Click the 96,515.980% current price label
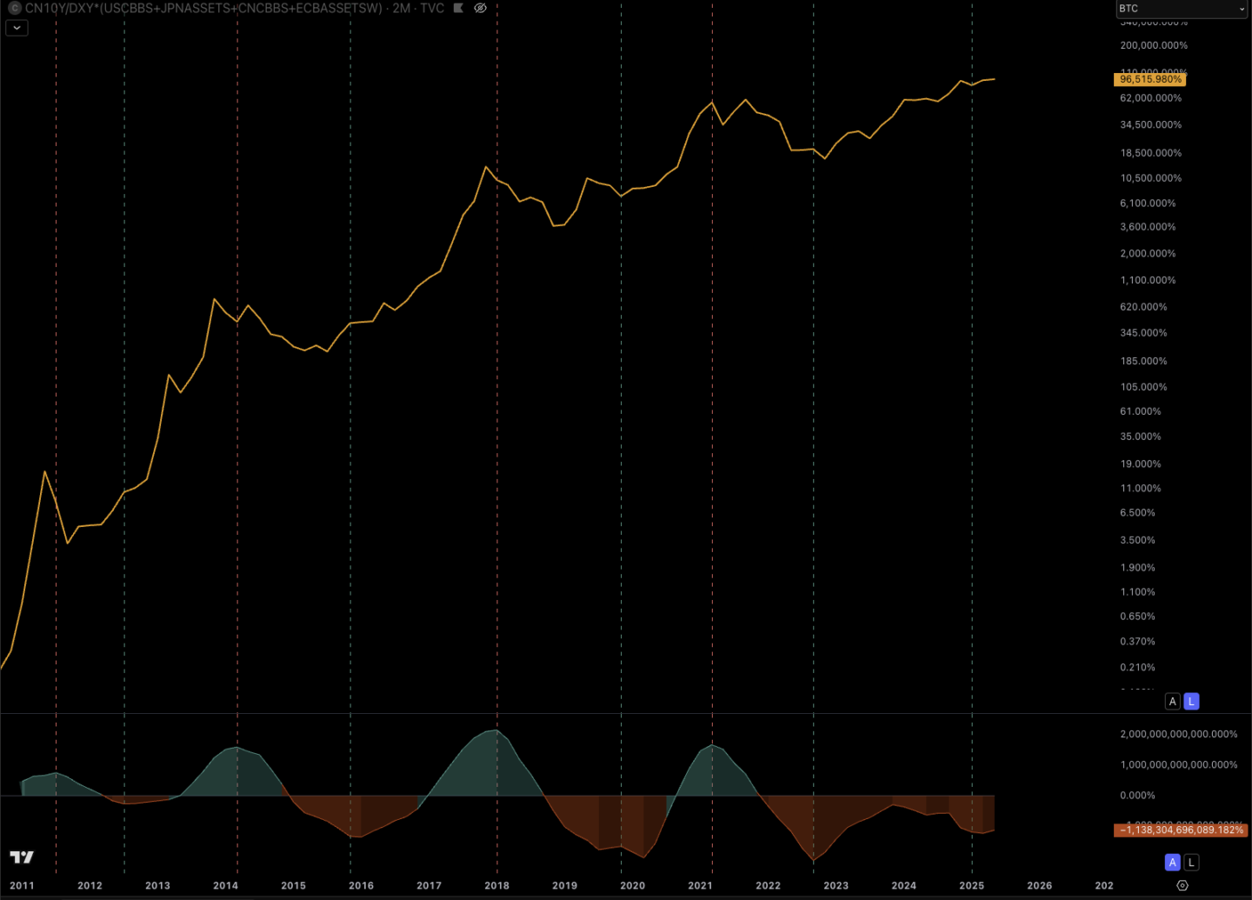The height and width of the screenshot is (900, 1252). (x=1150, y=79)
